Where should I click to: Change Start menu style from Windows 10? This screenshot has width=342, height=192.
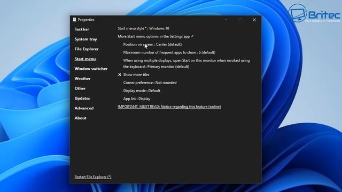point(143,28)
